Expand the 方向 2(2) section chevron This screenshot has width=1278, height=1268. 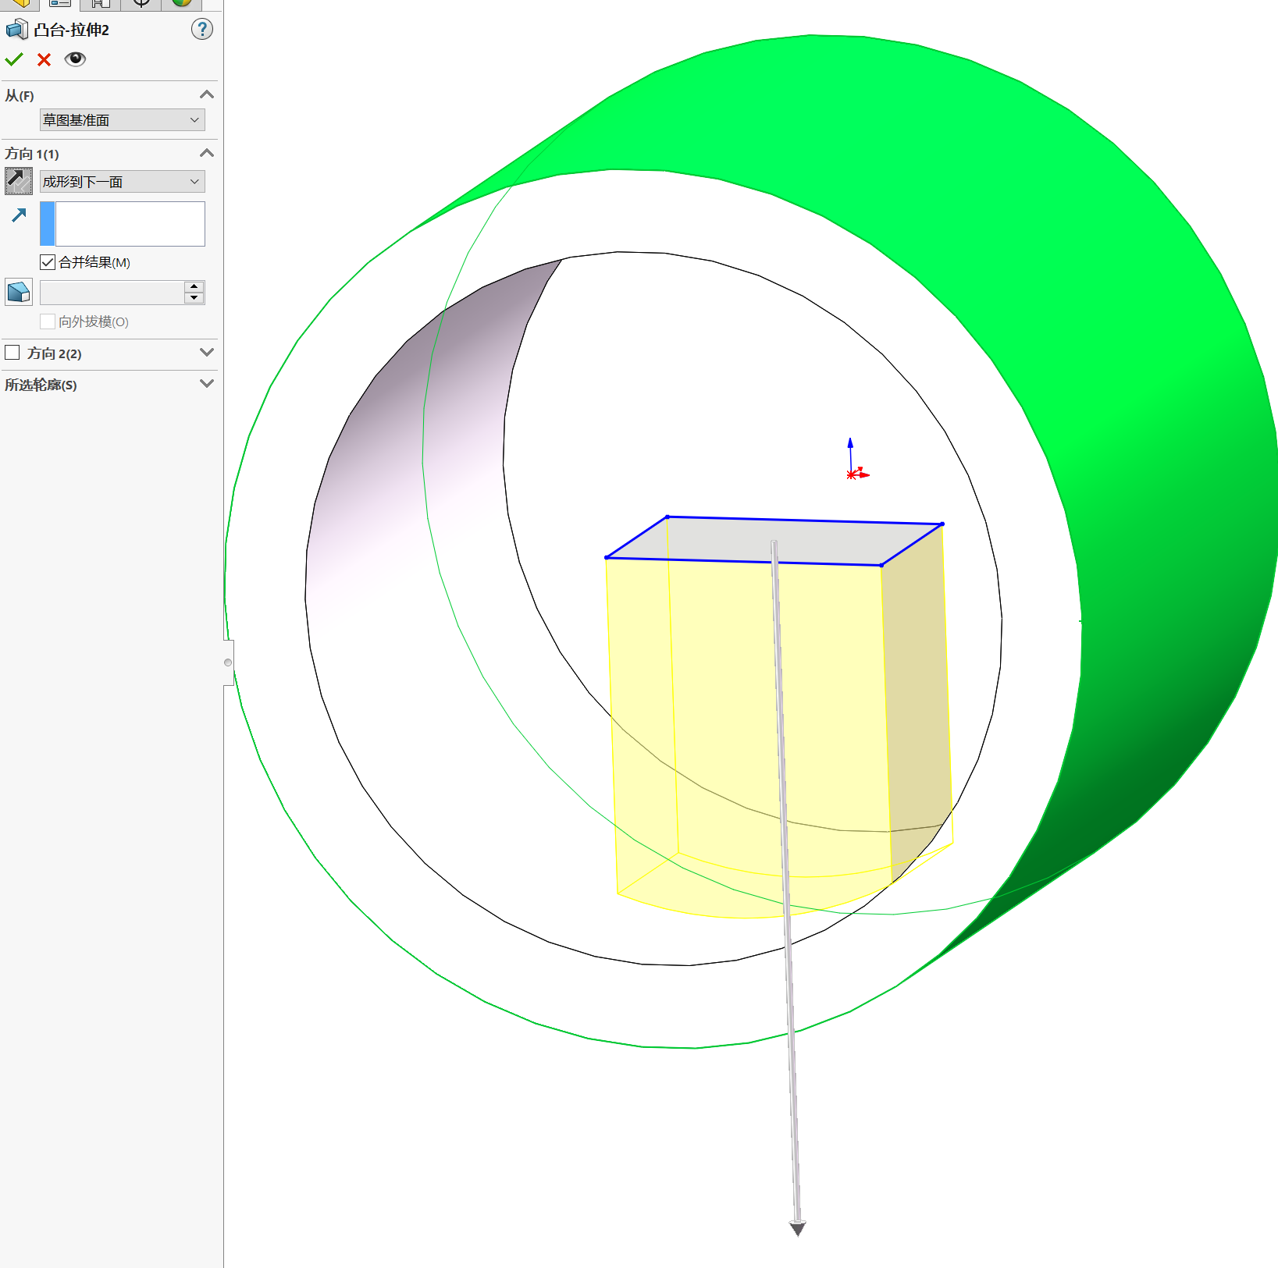pos(207,353)
